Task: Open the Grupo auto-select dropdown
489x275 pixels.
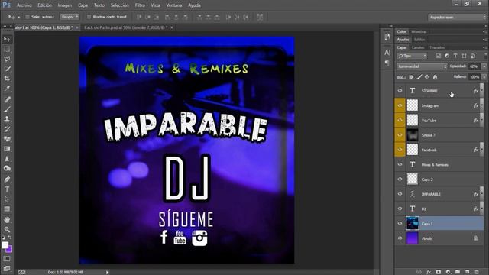Action: (70, 17)
